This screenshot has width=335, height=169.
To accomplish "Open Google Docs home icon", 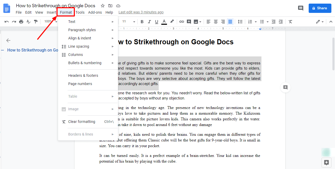I will tap(7, 8).
